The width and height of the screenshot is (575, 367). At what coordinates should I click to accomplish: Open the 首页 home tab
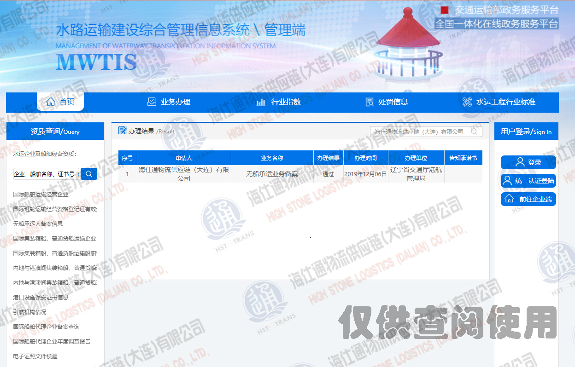click(60, 102)
